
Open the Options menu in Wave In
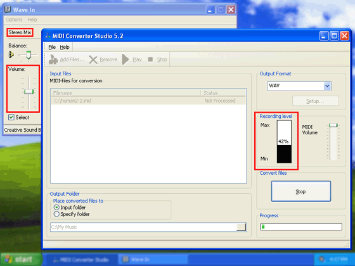(x=14, y=20)
